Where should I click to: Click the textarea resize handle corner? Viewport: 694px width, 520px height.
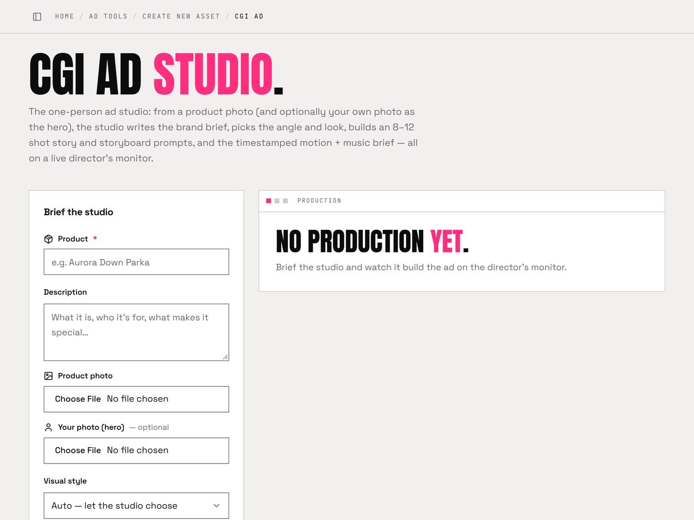[225, 357]
